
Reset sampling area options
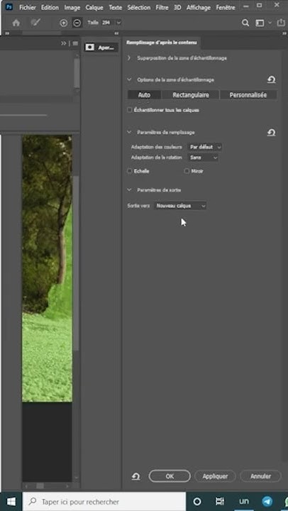click(x=272, y=79)
